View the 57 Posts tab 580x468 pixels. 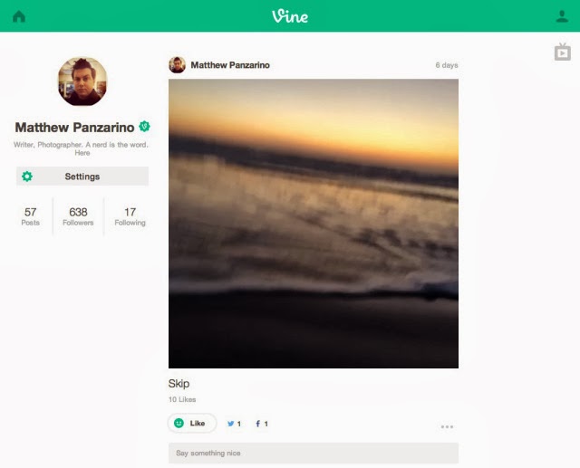30,216
